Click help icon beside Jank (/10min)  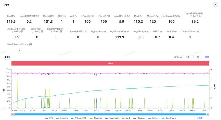(41, 31)
